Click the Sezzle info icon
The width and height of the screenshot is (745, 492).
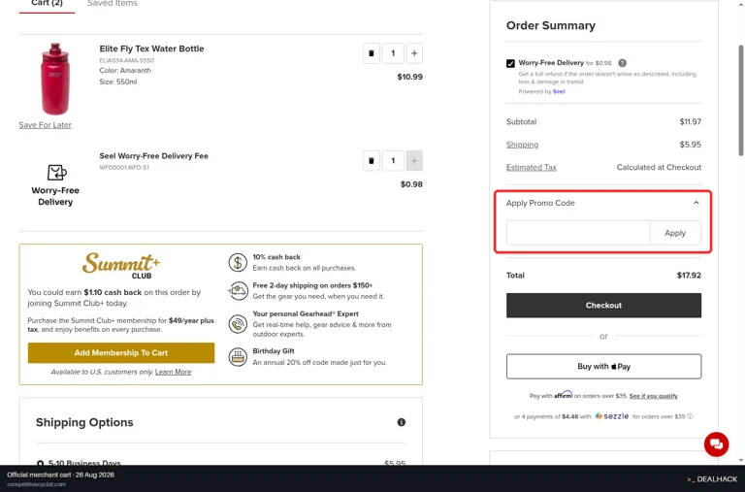click(690, 416)
